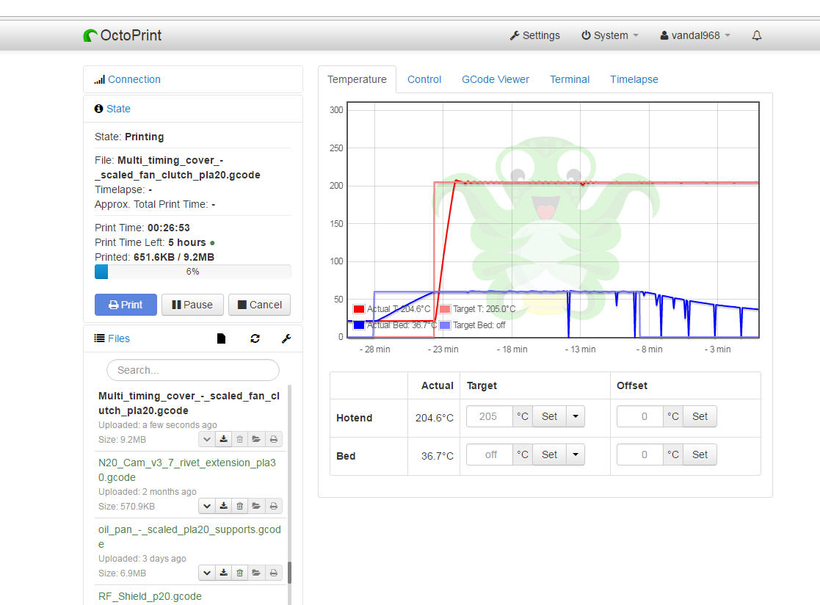Print oil_pan scaled supports file
This screenshot has width=820, height=605.
tap(273, 573)
